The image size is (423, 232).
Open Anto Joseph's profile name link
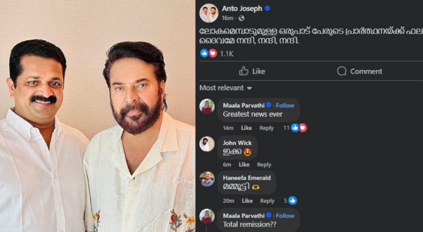pos(242,8)
